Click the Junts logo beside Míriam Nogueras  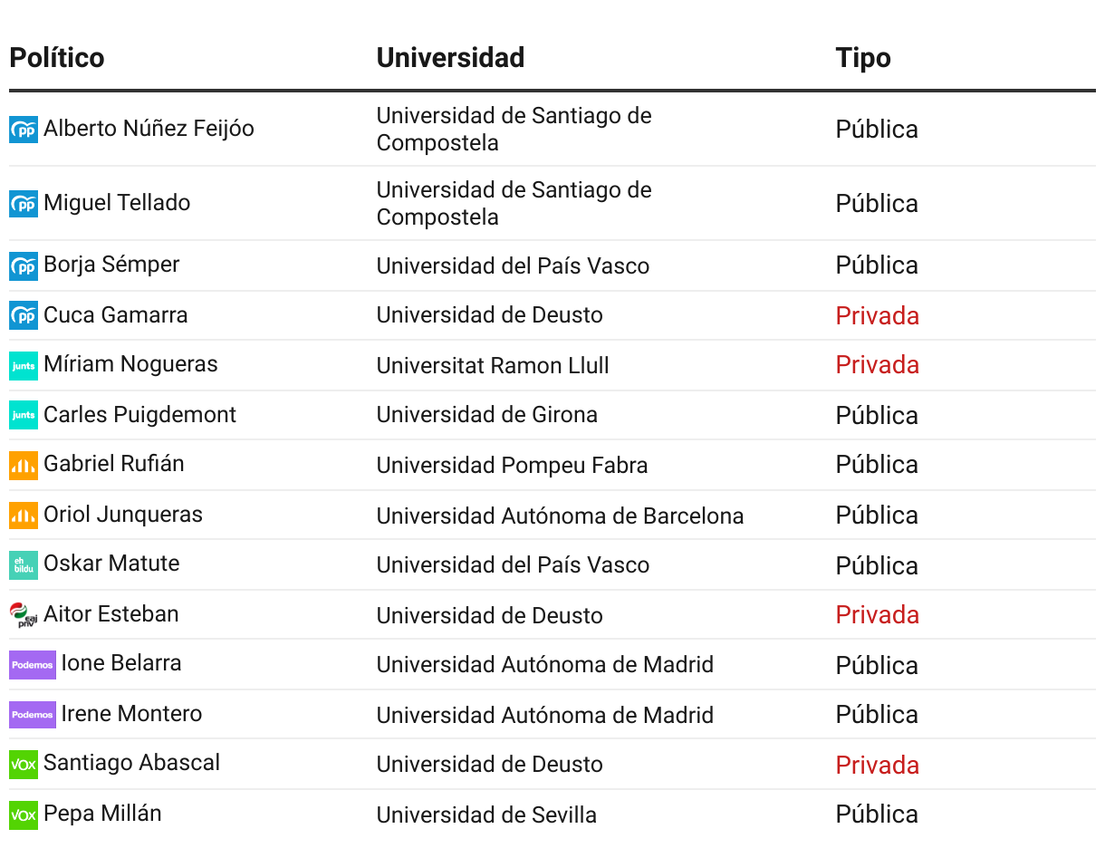pos(24,365)
